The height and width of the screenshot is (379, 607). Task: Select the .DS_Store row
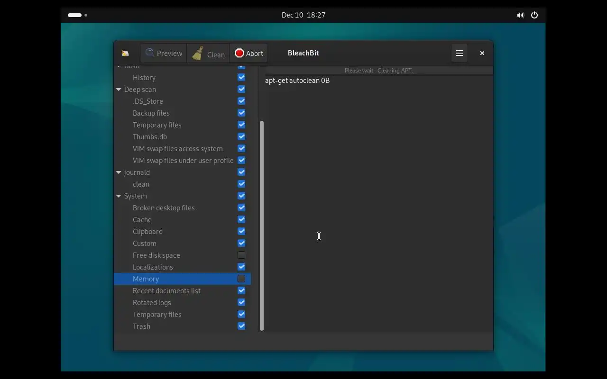182,101
